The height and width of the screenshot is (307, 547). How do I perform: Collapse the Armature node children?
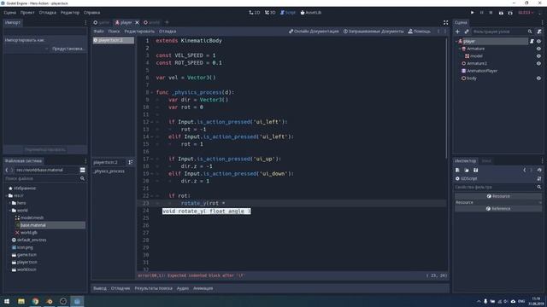click(460, 49)
